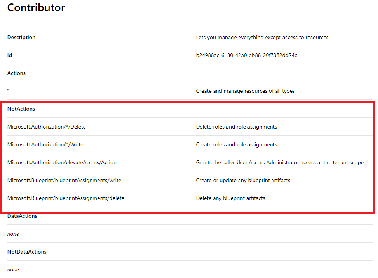Click 'Create or update any blueprint artifacts'

243,180
